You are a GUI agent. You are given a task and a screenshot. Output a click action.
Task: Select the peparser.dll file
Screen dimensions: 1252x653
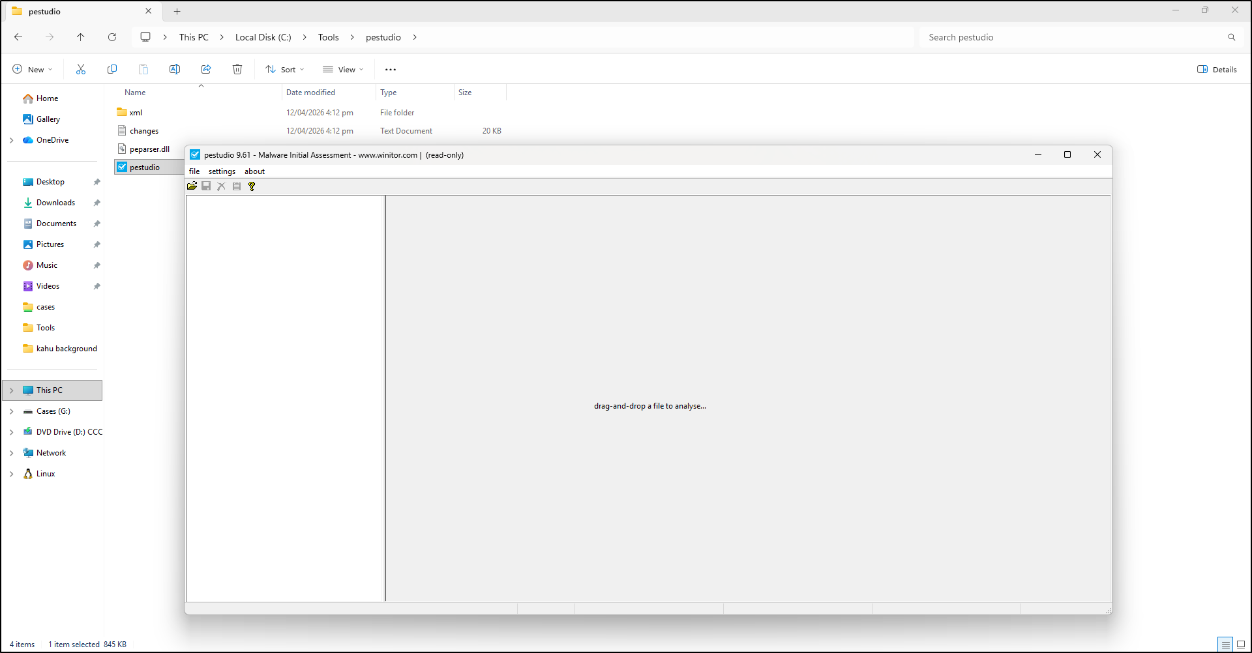point(149,149)
